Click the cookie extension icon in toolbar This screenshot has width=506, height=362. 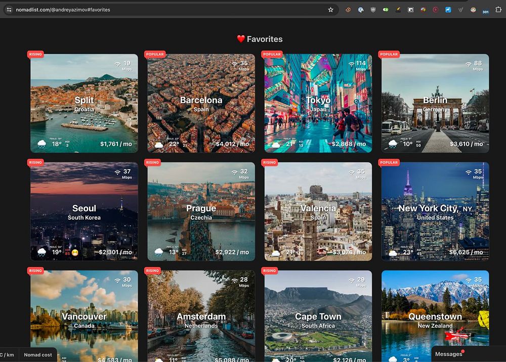click(x=348, y=10)
